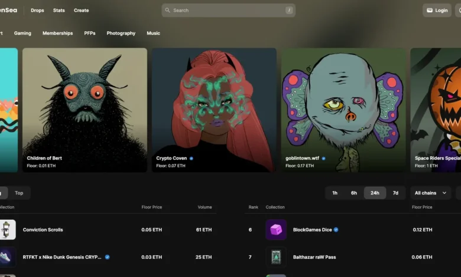Switch to 7d time range
Screen dimensions: 461x277
click(395, 193)
